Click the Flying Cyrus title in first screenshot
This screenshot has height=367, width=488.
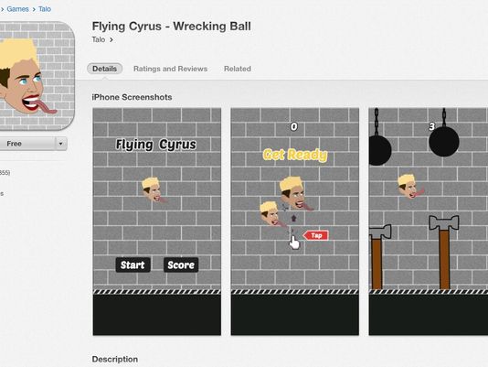point(156,145)
